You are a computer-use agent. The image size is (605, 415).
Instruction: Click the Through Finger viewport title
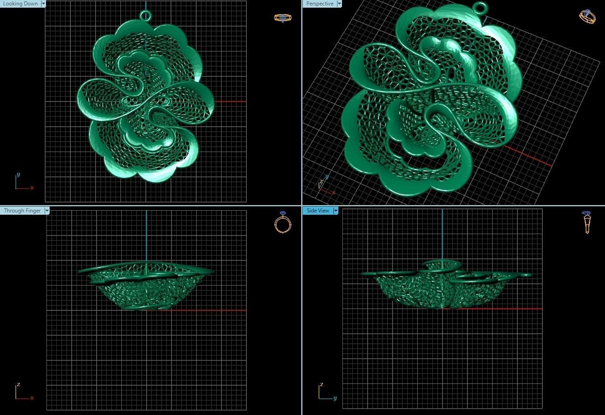pyautogui.click(x=22, y=211)
